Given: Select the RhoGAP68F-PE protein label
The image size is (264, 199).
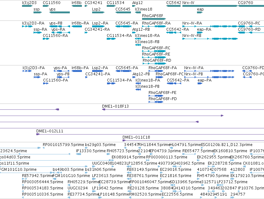Looking at the screenshot, I should [163, 93].
